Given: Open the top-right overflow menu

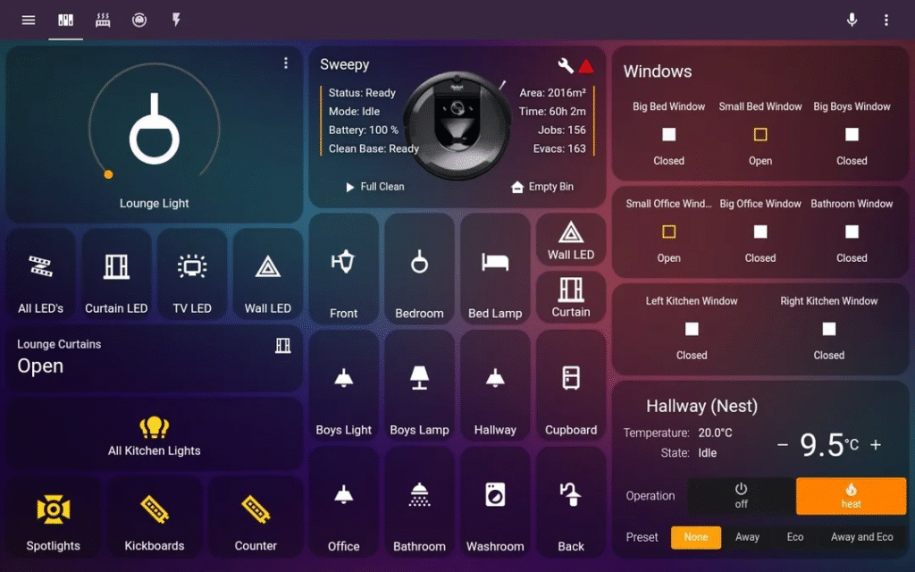Looking at the screenshot, I should coord(886,20).
